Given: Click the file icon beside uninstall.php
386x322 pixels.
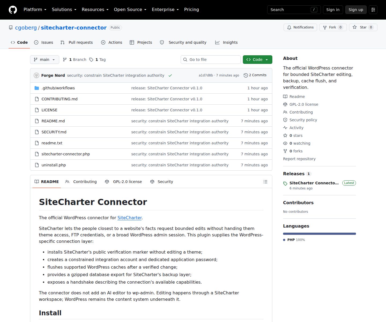Looking at the screenshot, I should (37, 165).
